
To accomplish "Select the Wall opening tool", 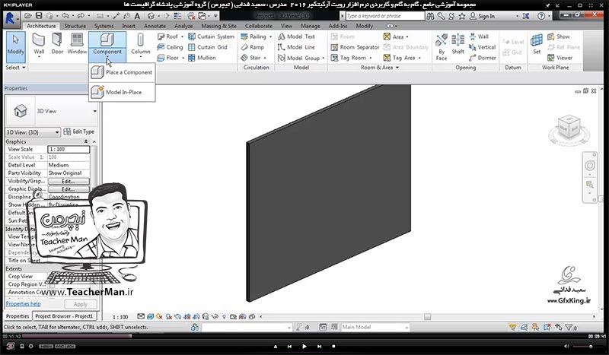I will click(x=479, y=36).
